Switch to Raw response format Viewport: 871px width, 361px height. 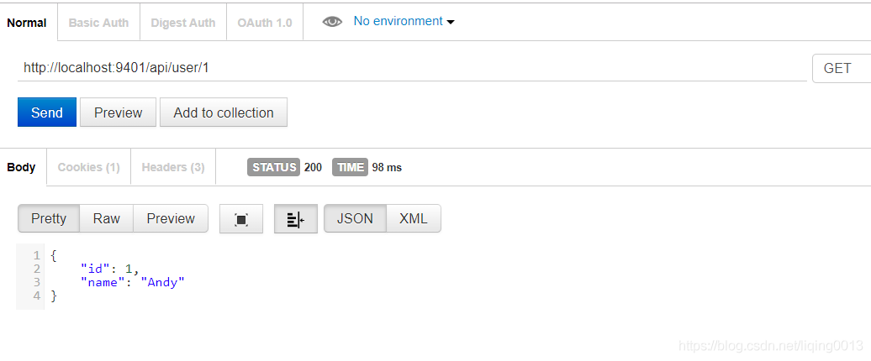[x=106, y=218]
